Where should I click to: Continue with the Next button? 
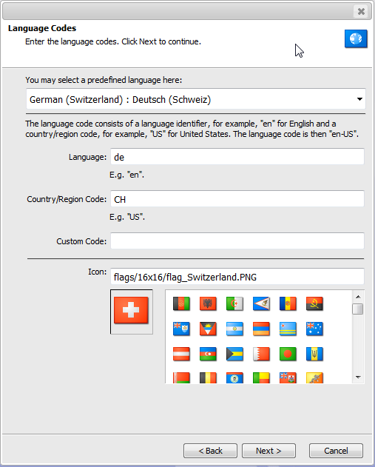[x=268, y=451]
